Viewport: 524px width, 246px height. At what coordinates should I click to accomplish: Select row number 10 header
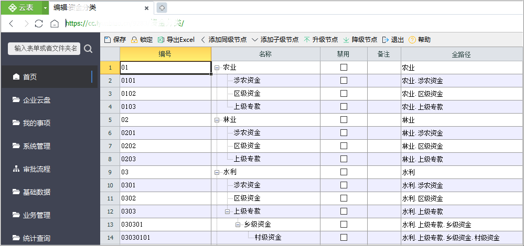pyautogui.click(x=110, y=185)
